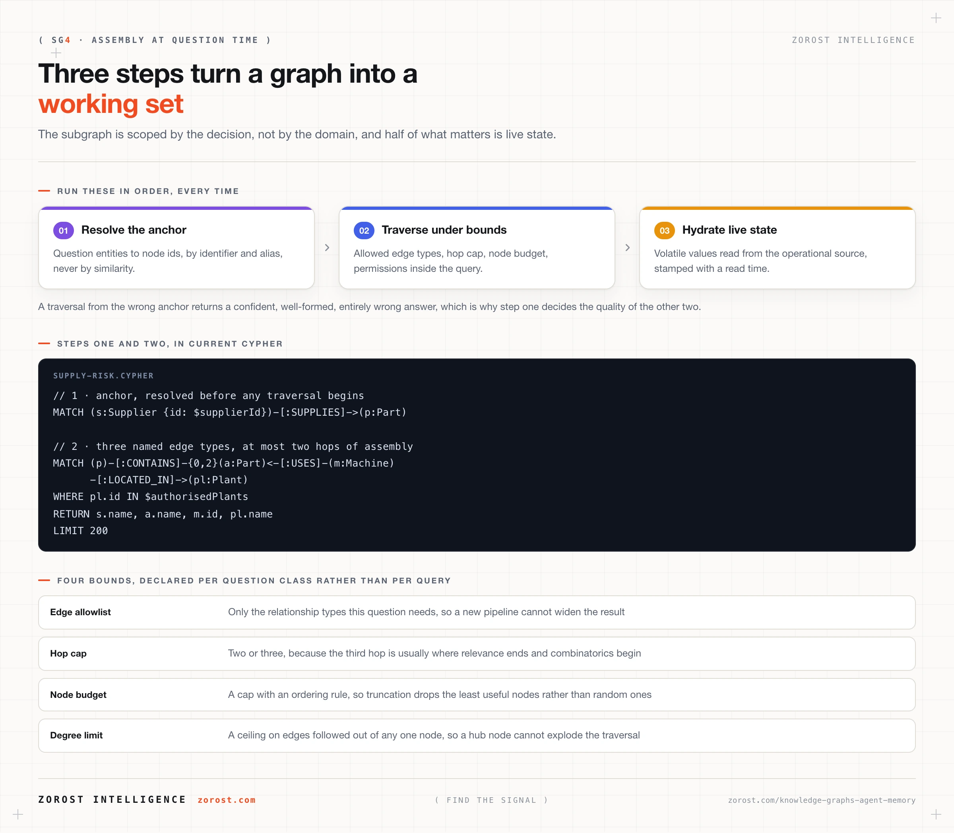
Task: Open the zorost.com footer link
Action: point(227,800)
